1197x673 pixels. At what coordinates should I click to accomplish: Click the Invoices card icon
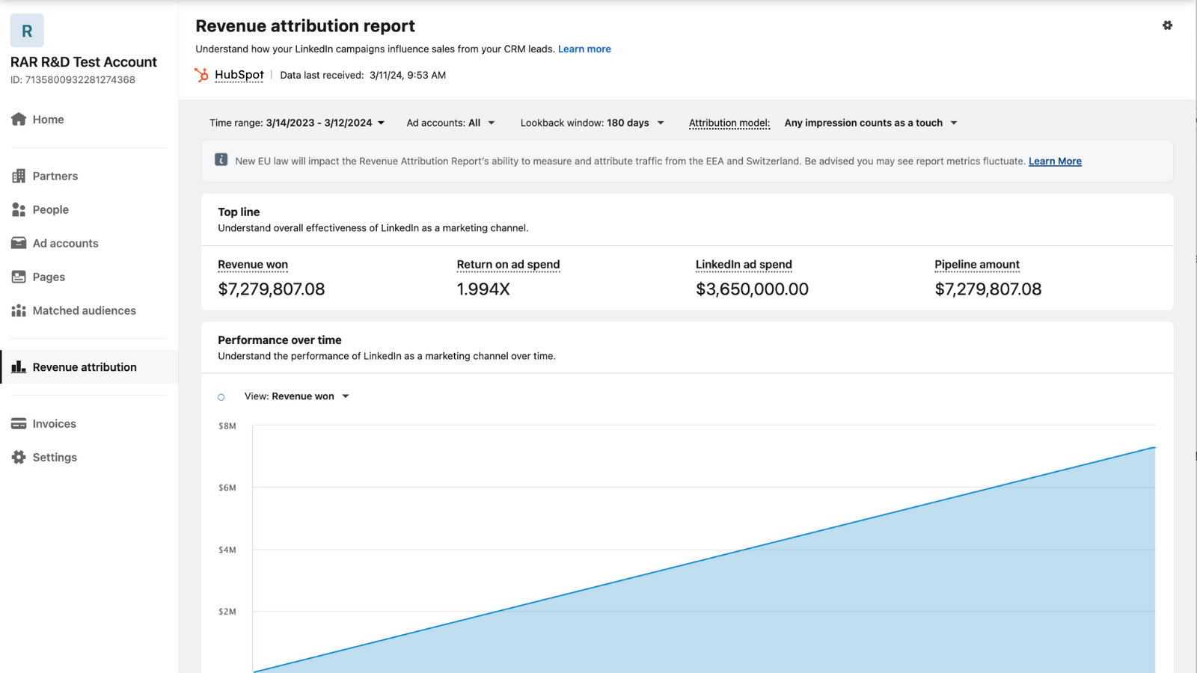tap(19, 424)
